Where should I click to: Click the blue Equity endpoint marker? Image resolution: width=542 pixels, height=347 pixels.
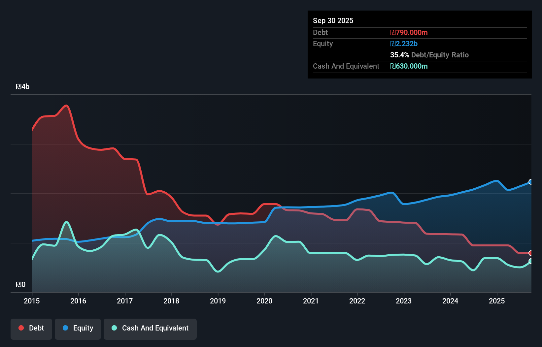coord(531,182)
